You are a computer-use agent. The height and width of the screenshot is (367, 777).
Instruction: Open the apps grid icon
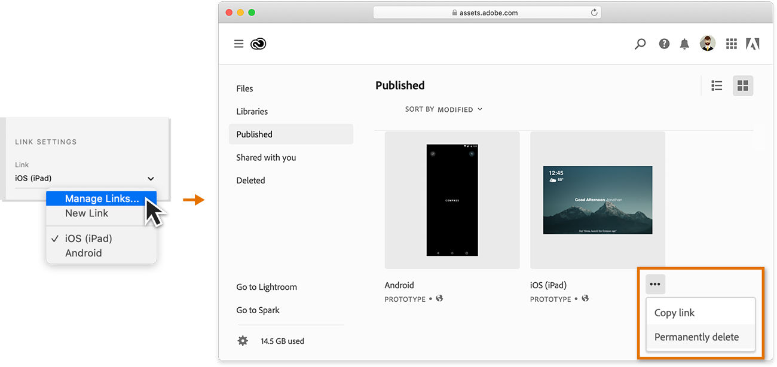point(731,44)
